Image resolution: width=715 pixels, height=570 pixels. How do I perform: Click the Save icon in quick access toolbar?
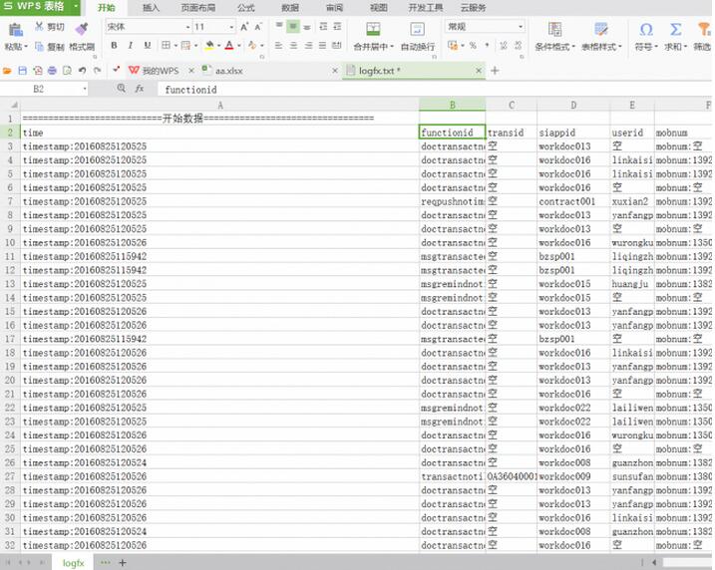(x=23, y=71)
